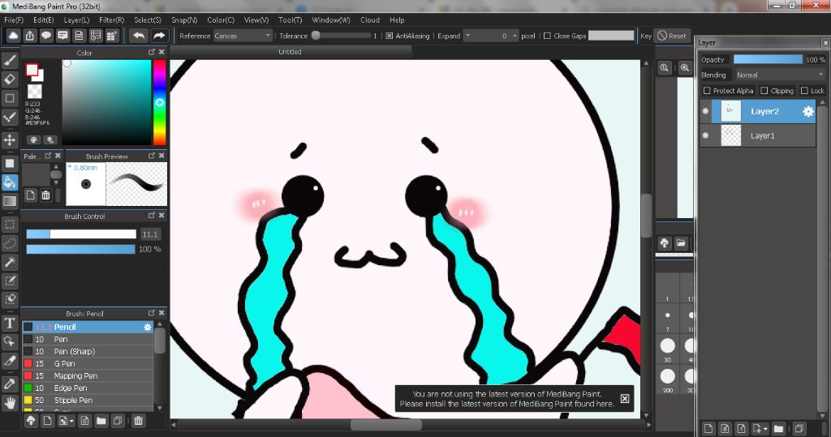
Task: Undock the Brush Preview panel
Action: tap(152, 156)
